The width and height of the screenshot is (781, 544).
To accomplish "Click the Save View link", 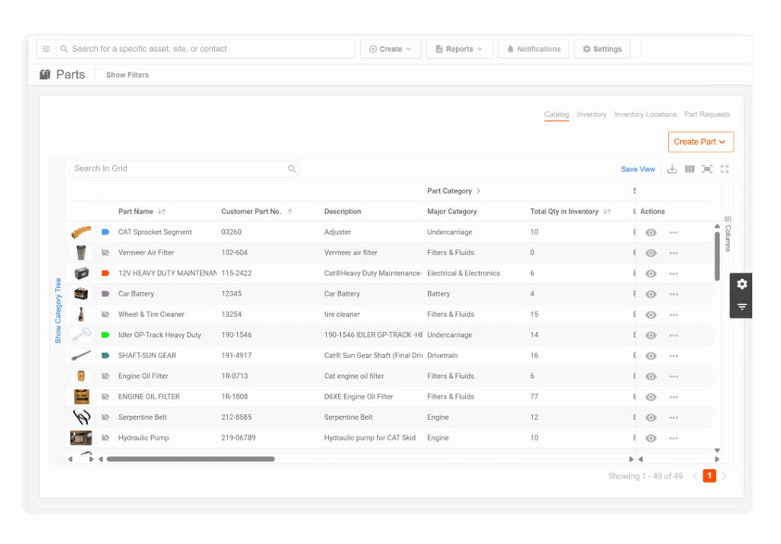I will (x=638, y=168).
